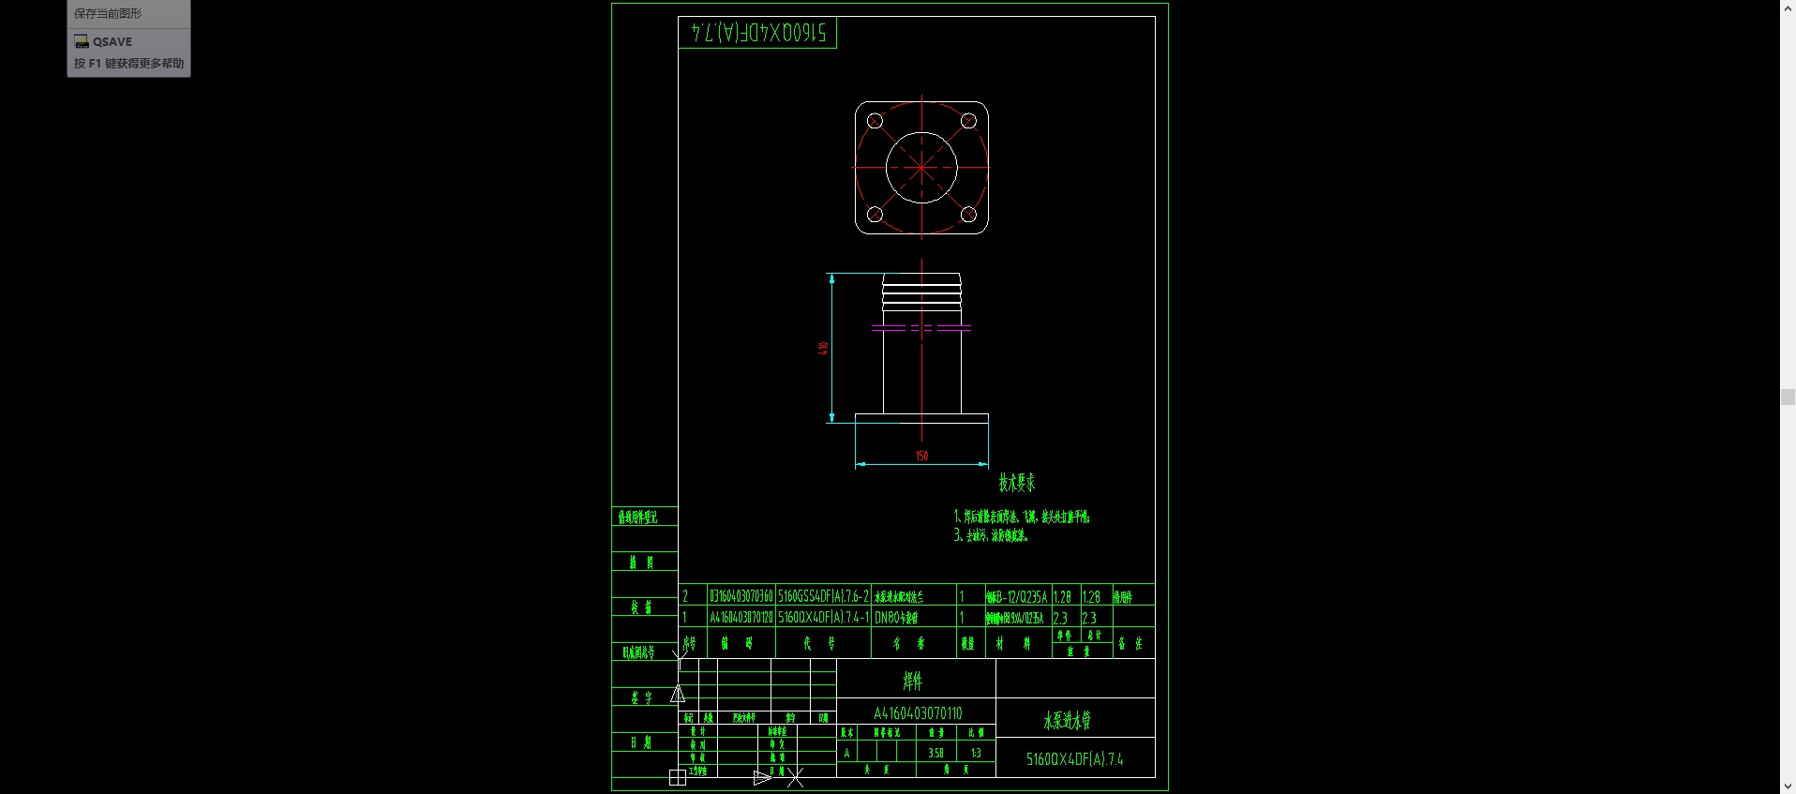Select the revision letter A cell
This screenshot has width=1796, height=794.
tap(846, 753)
